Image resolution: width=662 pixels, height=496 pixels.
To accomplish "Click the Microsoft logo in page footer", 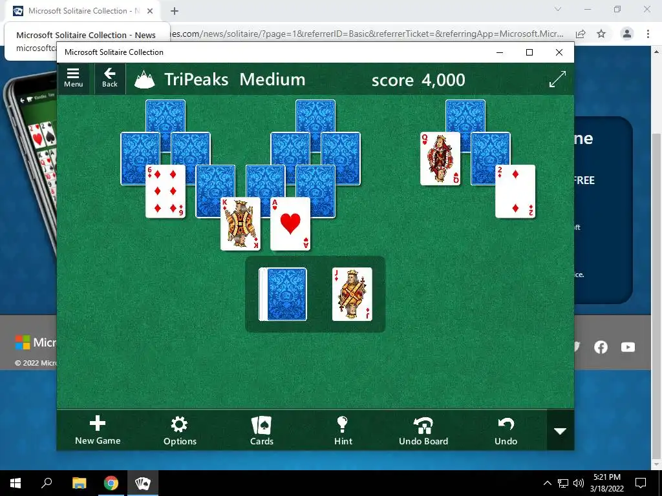I will point(23,342).
